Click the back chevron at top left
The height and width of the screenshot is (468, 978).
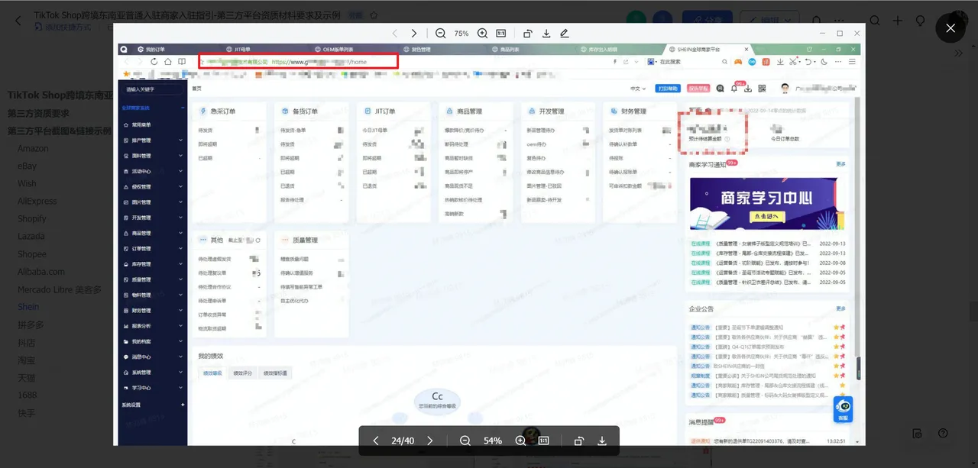click(18, 21)
